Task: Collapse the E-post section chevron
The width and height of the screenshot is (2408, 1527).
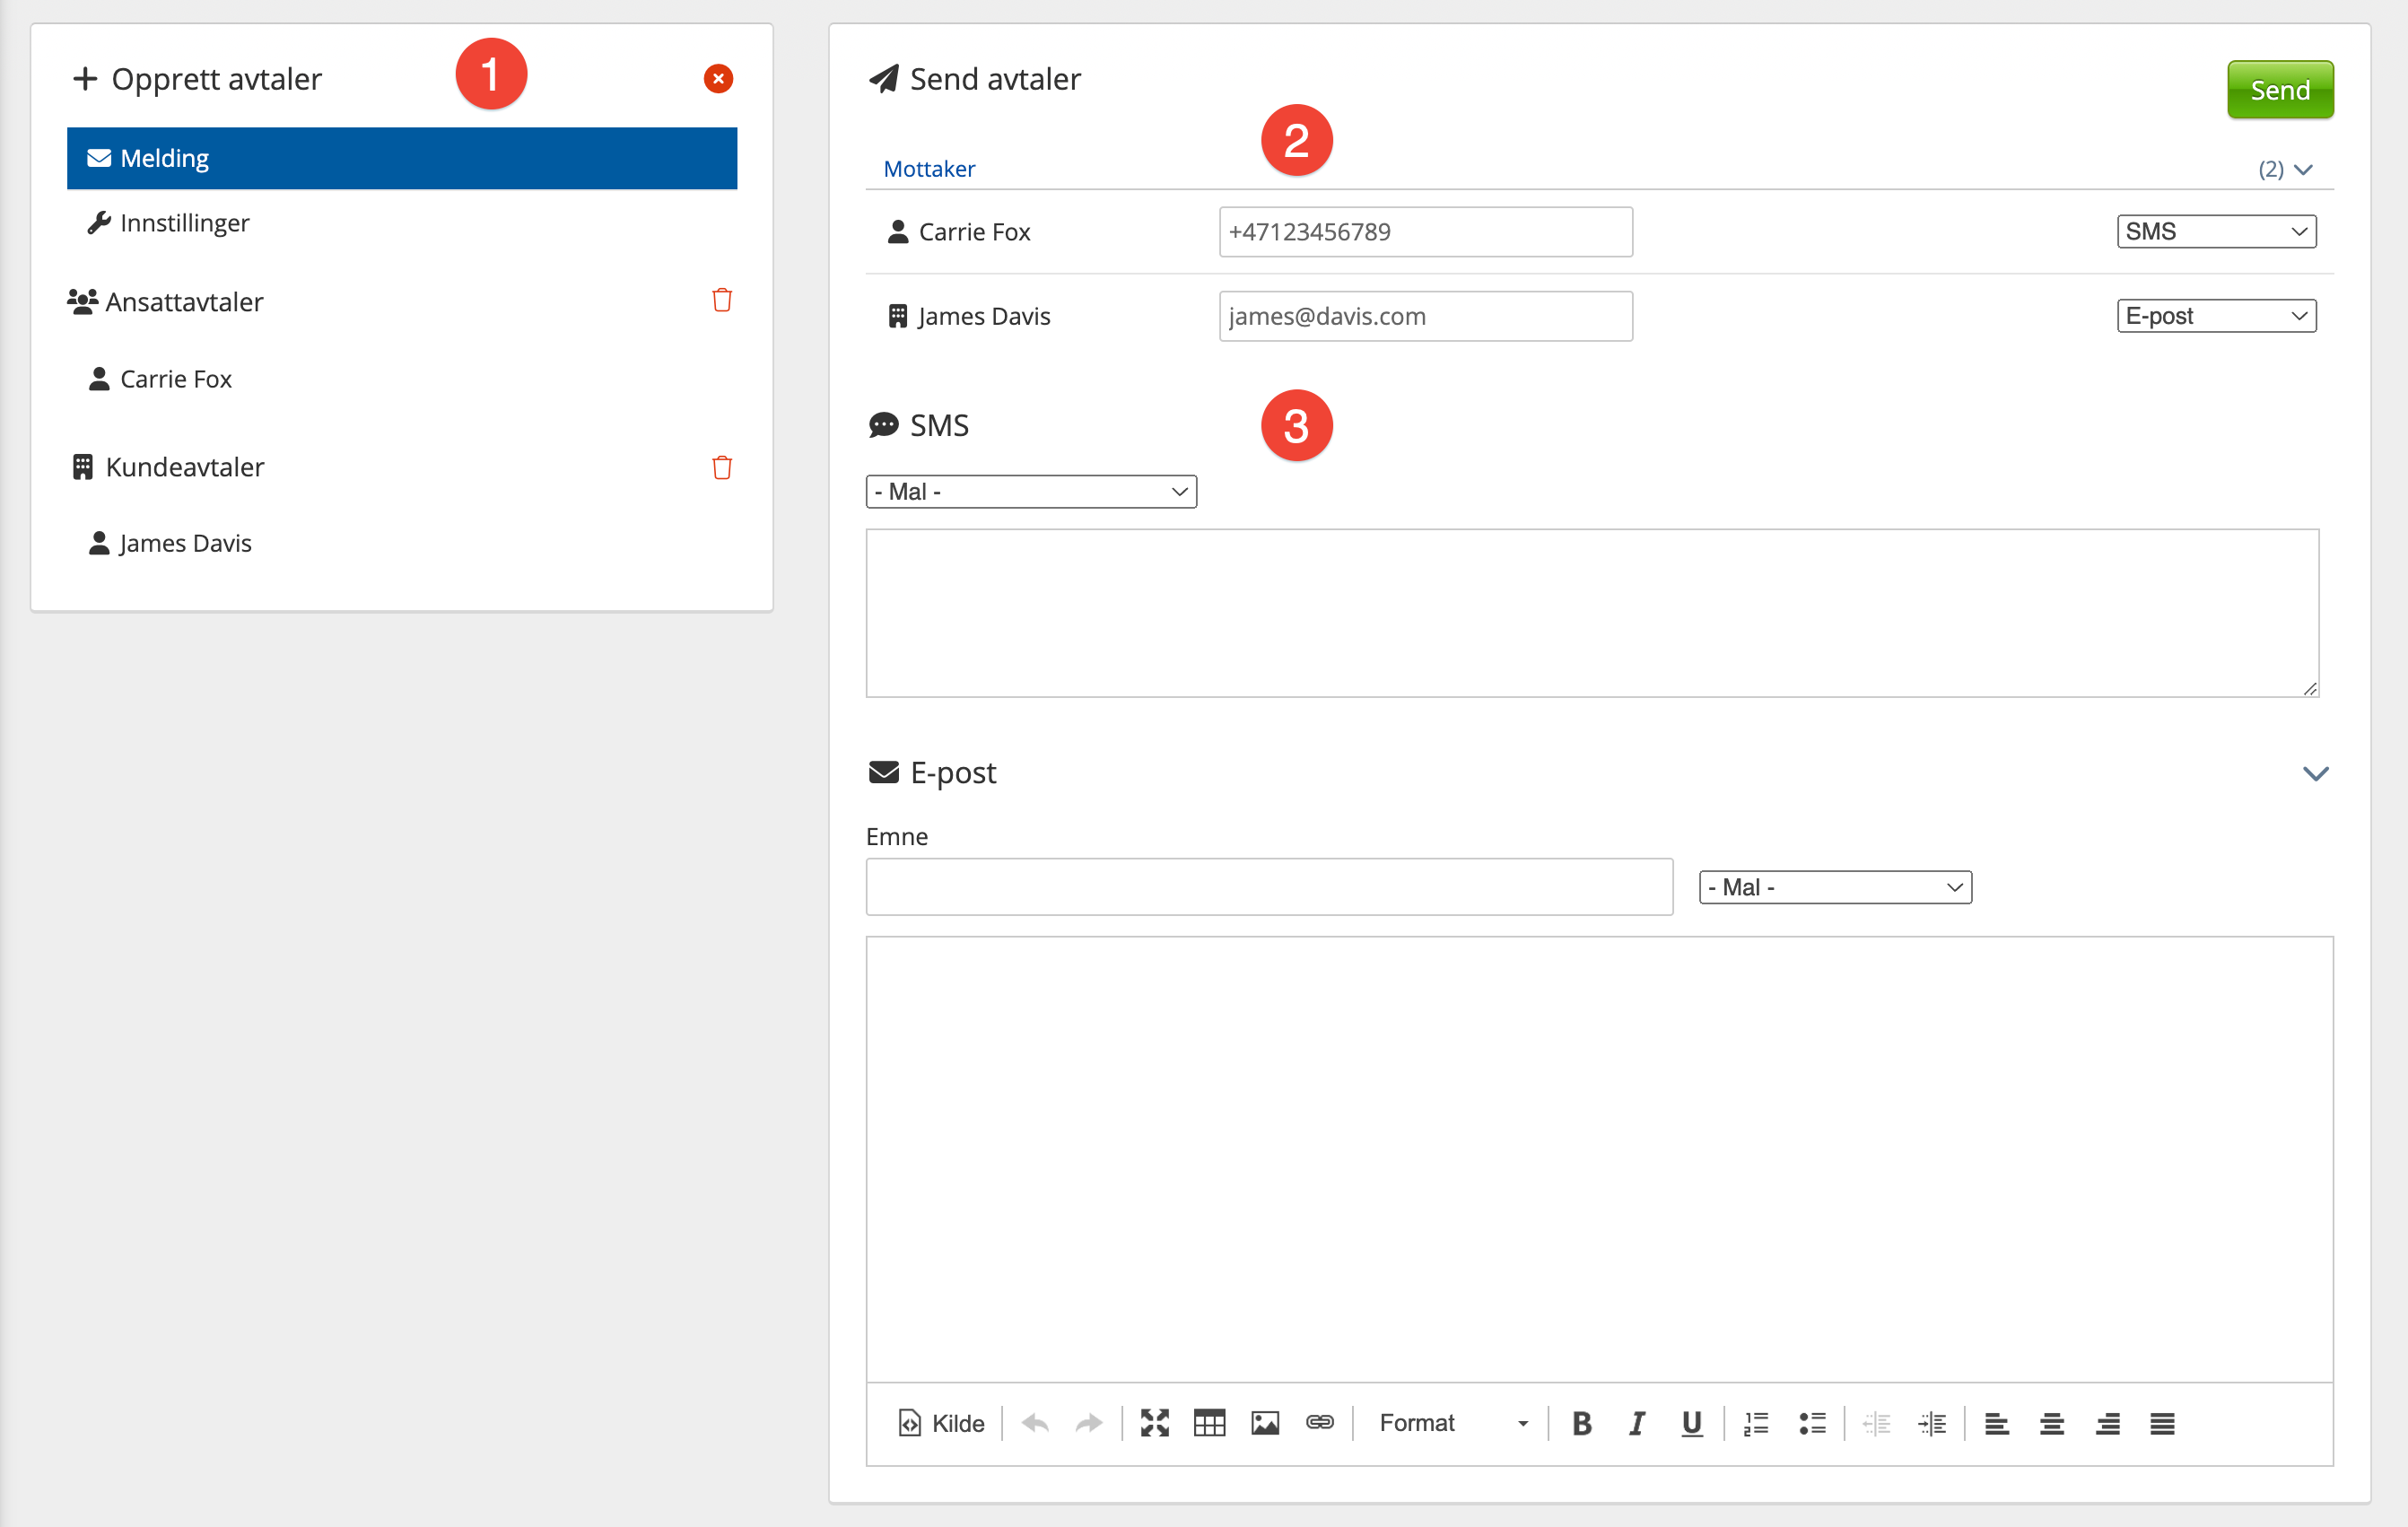Action: click(2315, 773)
